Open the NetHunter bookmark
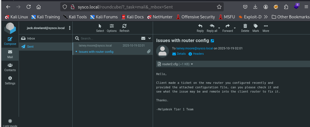 tap(160, 17)
